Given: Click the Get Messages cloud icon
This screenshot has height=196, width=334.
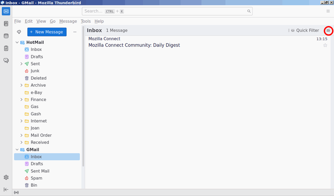Looking at the screenshot, I should [19, 32].
